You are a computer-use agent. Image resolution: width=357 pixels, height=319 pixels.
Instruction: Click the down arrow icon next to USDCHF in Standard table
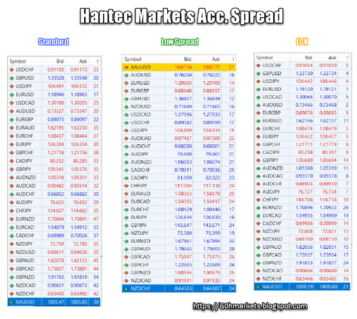[x=12, y=70]
